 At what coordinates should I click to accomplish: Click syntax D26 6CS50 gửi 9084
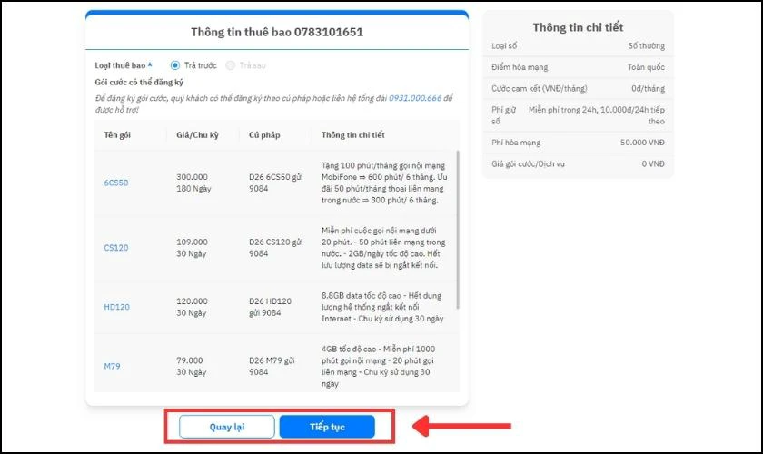[276, 183]
